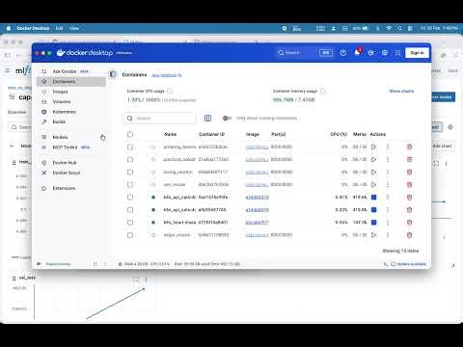Open the Volumes section

click(x=62, y=101)
